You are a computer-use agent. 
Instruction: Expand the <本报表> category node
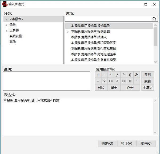pos(6,19)
